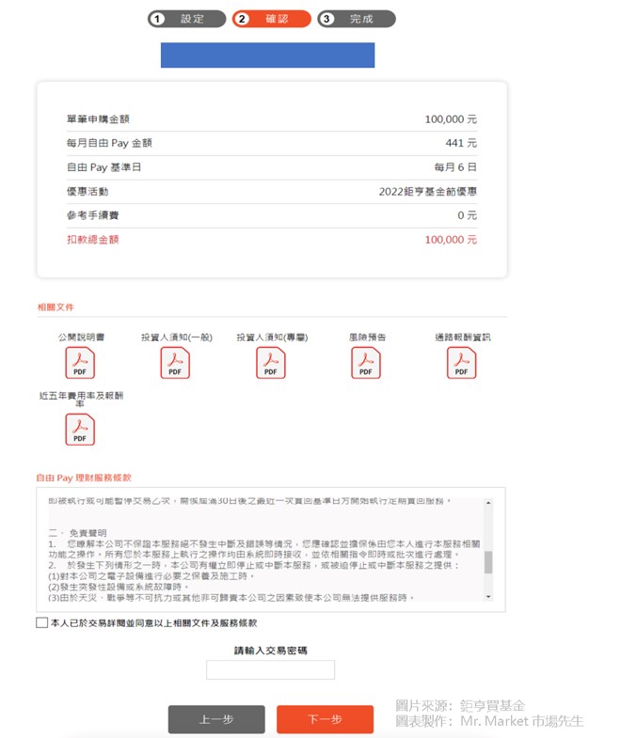Click the 每月自由 Pay 金額 label
Image resolution: width=621 pixels, height=738 pixels.
(x=109, y=143)
